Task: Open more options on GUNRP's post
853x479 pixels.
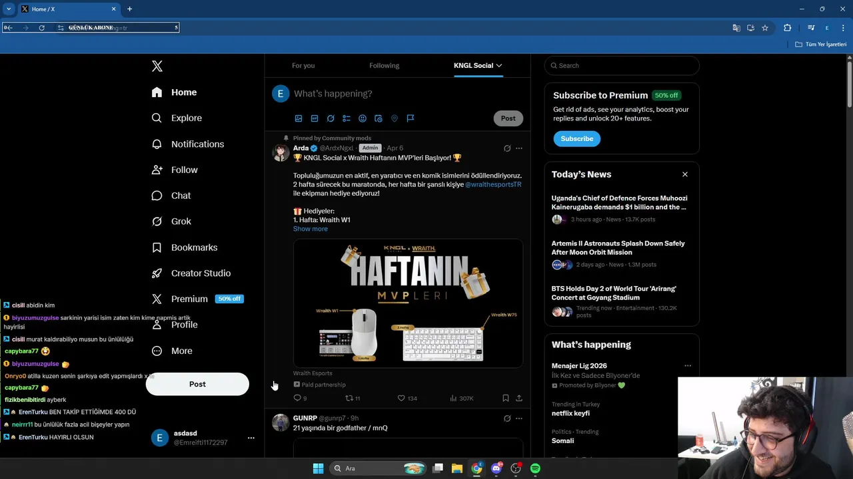Action: click(x=519, y=418)
